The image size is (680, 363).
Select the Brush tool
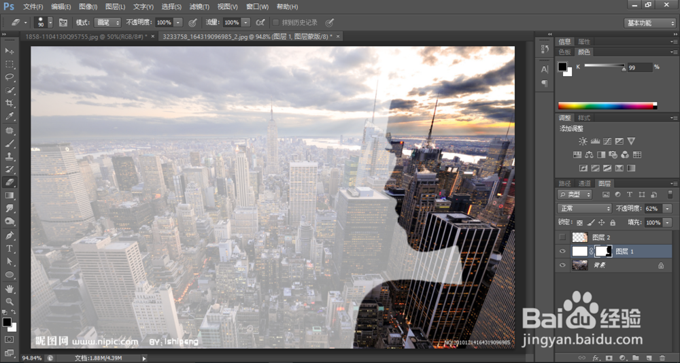[10, 143]
